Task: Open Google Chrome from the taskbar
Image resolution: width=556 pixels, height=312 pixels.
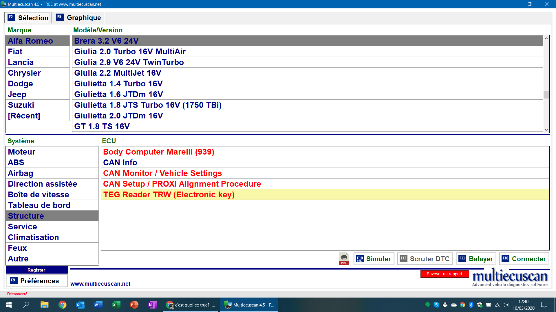Action: pyautogui.click(x=62, y=305)
